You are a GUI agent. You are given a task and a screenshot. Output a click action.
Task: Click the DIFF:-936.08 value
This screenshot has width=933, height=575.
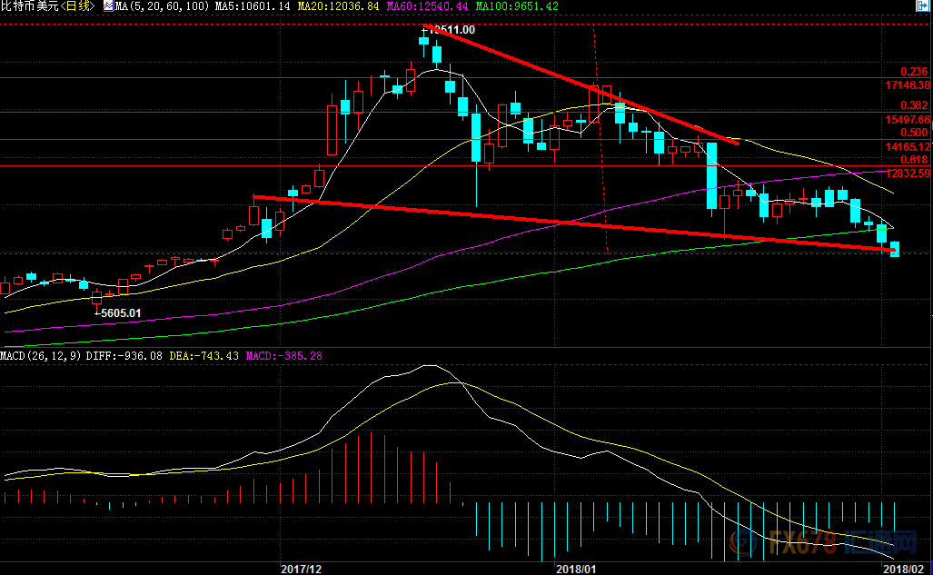[124, 356]
